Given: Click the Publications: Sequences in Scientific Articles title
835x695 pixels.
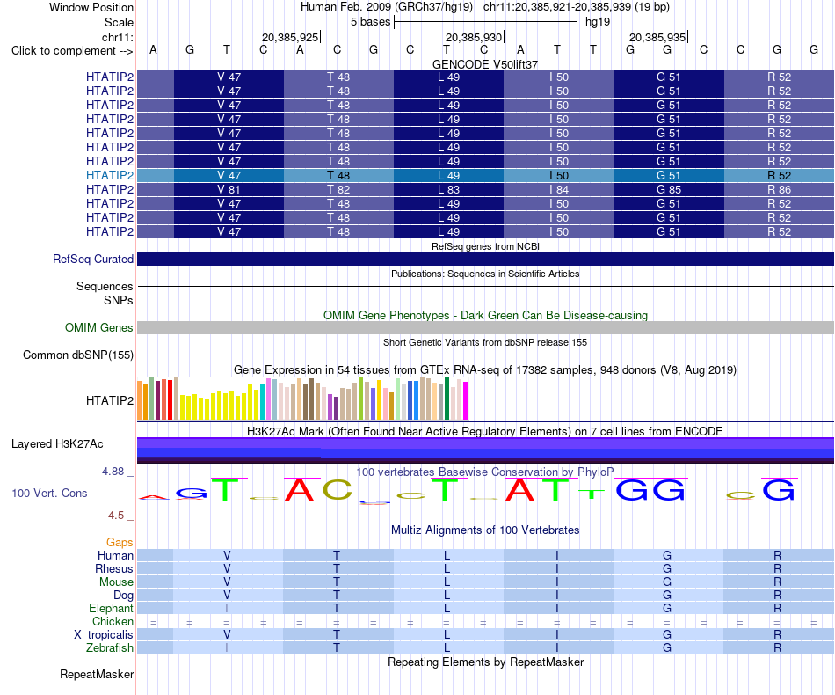Looking at the screenshot, I should (485, 274).
